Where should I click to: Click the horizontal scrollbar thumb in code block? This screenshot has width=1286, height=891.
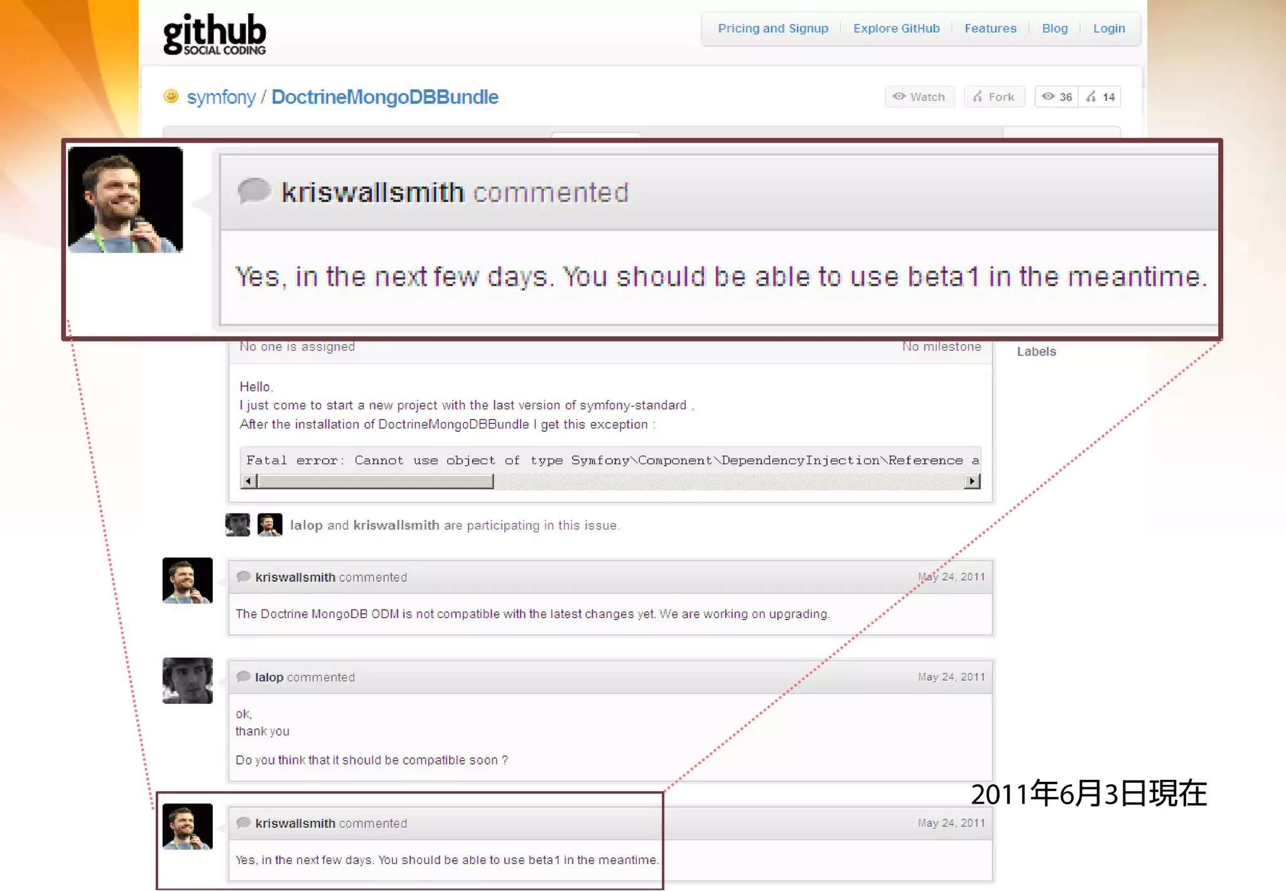(376, 481)
